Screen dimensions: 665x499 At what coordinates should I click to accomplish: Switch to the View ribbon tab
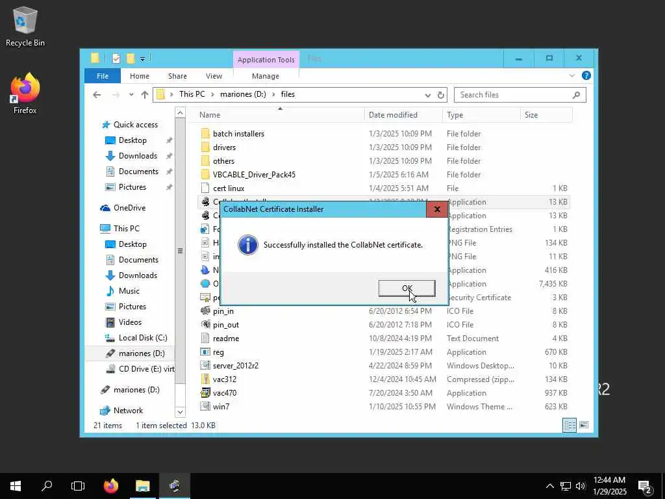pyautogui.click(x=214, y=76)
